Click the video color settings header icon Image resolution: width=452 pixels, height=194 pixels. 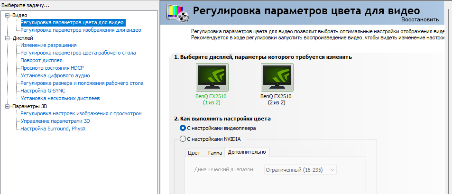pos(176,13)
